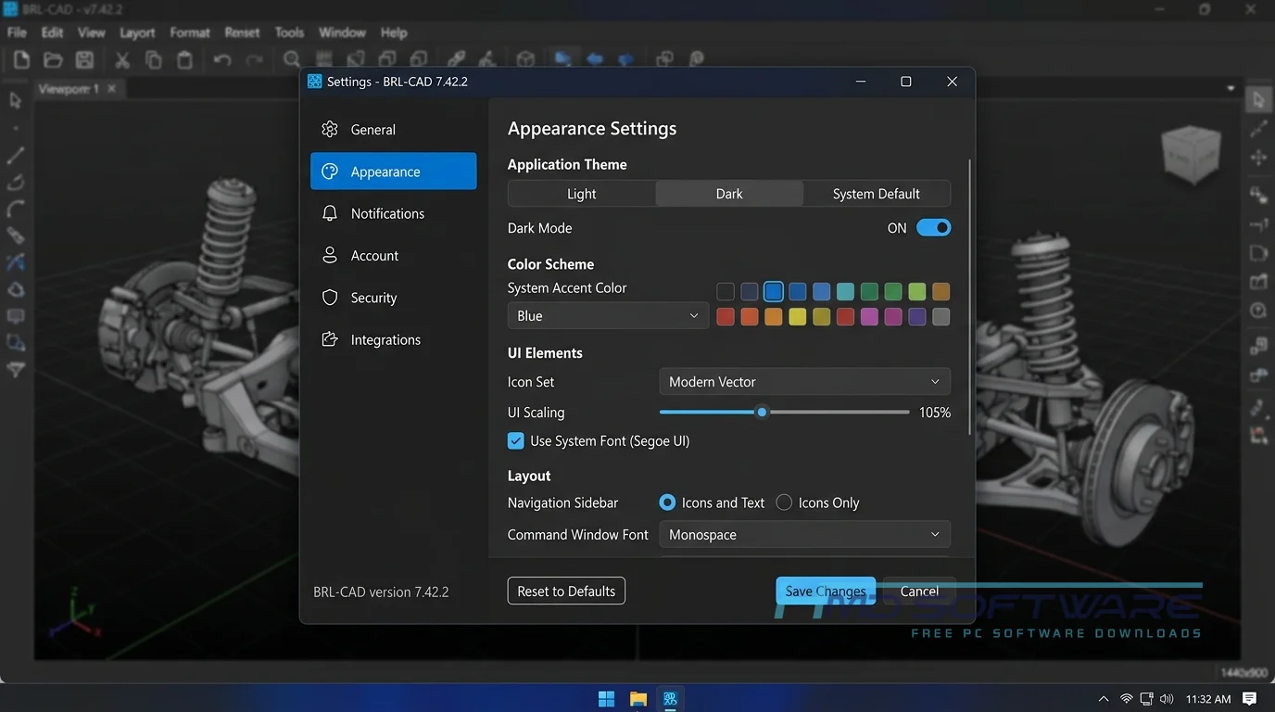The image size is (1275, 712).
Task: Open the Edit menu
Action: coord(53,32)
